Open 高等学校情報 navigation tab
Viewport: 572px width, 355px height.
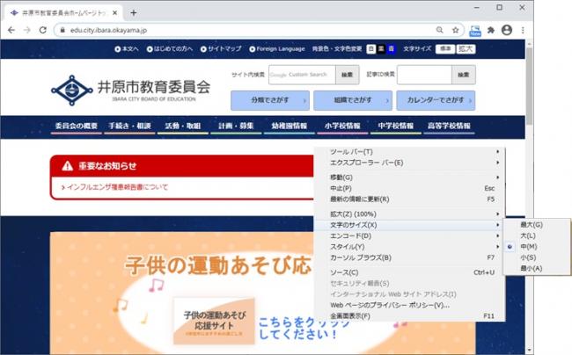tap(449, 126)
